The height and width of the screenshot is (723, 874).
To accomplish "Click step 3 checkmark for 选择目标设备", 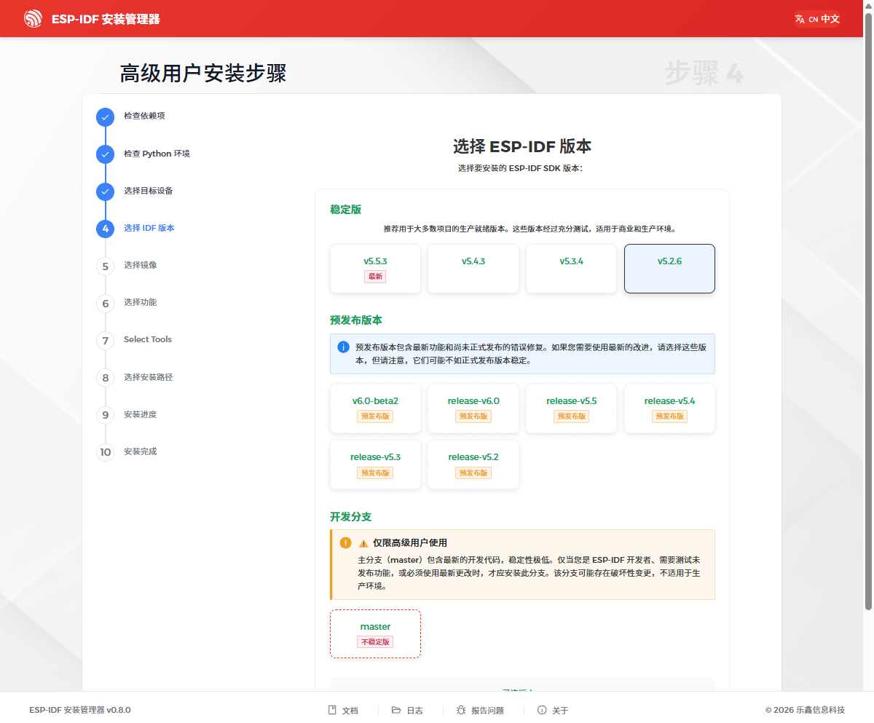I will point(106,191).
